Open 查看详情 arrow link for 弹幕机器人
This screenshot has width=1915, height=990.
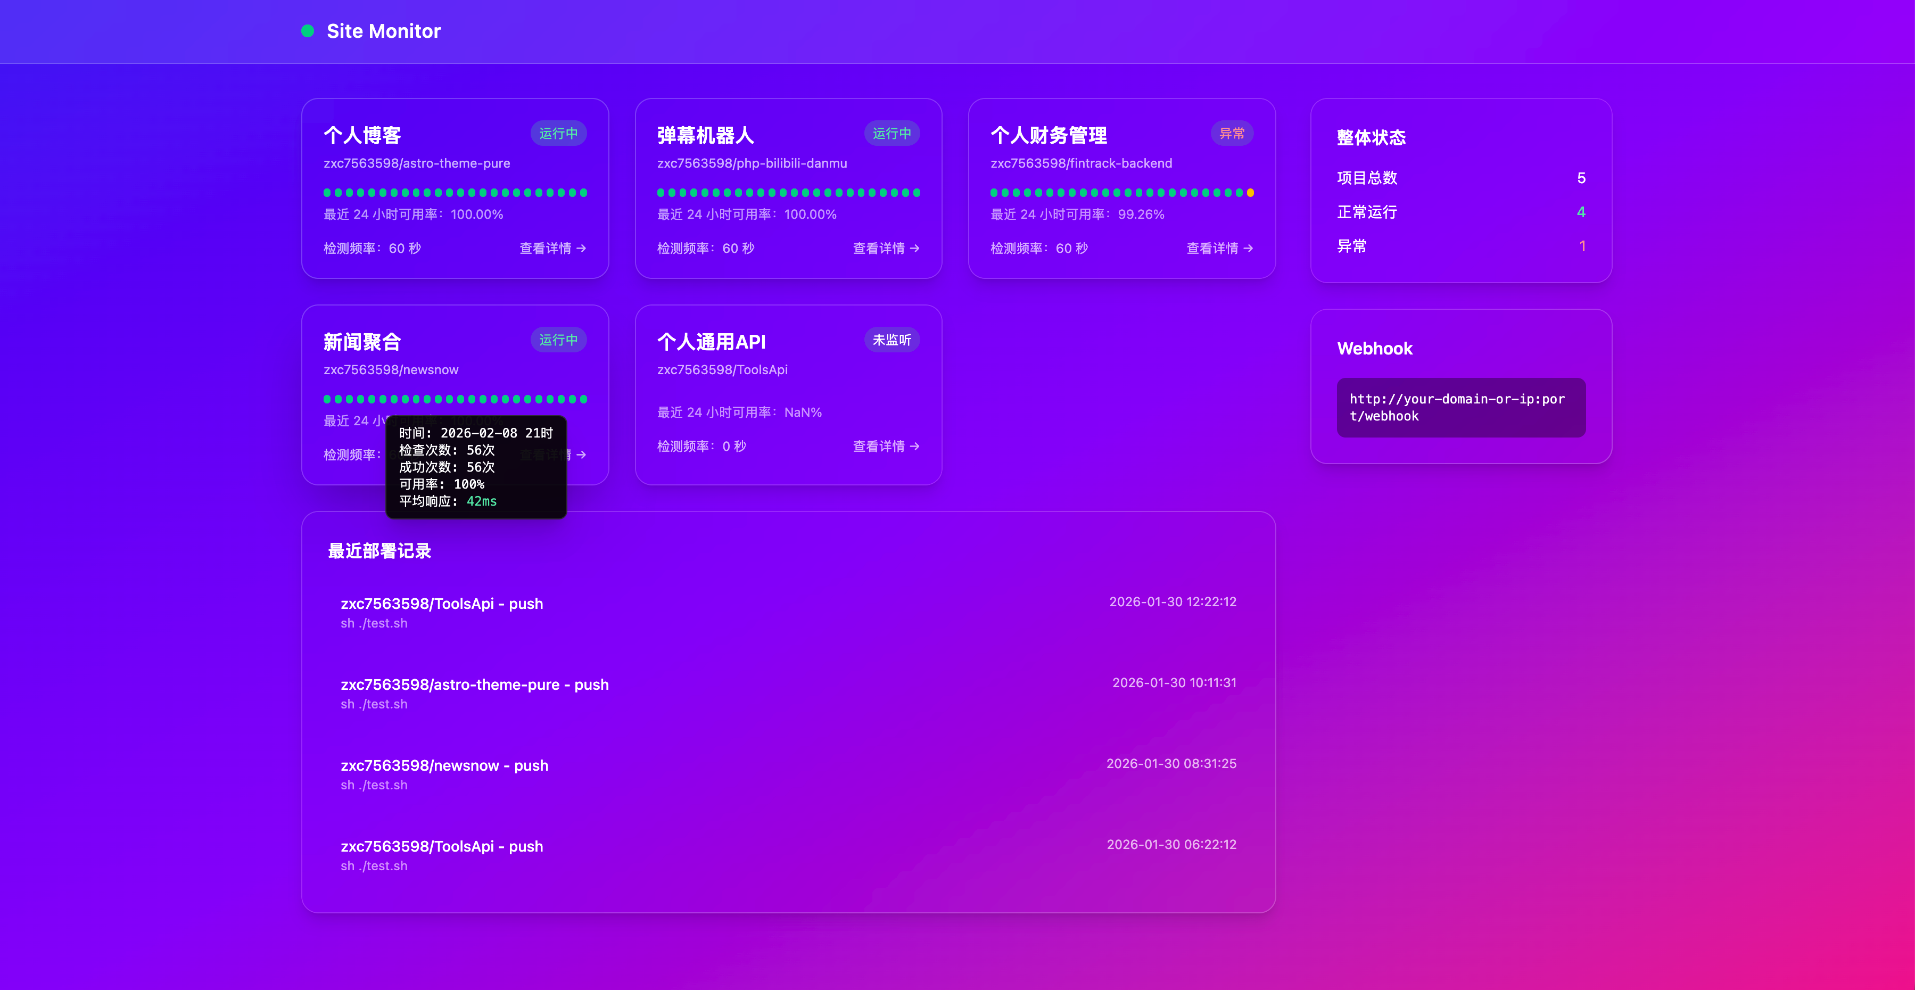(x=886, y=248)
